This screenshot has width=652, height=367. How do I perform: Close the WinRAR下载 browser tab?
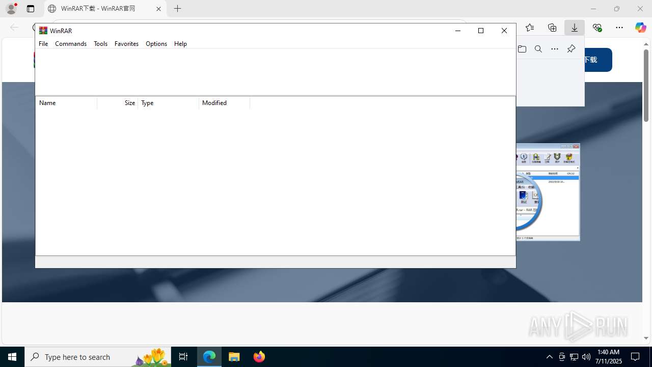click(x=158, y=9)
